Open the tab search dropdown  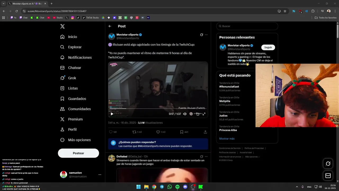click(x=3, y=4)
